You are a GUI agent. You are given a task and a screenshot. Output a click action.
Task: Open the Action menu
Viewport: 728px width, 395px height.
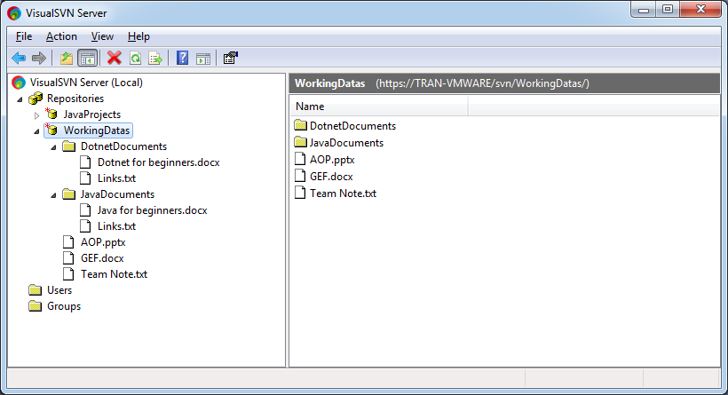[61, 36]
